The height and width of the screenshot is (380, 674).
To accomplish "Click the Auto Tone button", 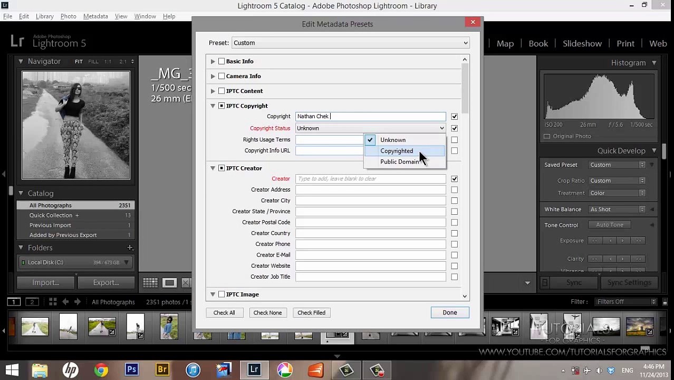I will (x=610, y=225).
